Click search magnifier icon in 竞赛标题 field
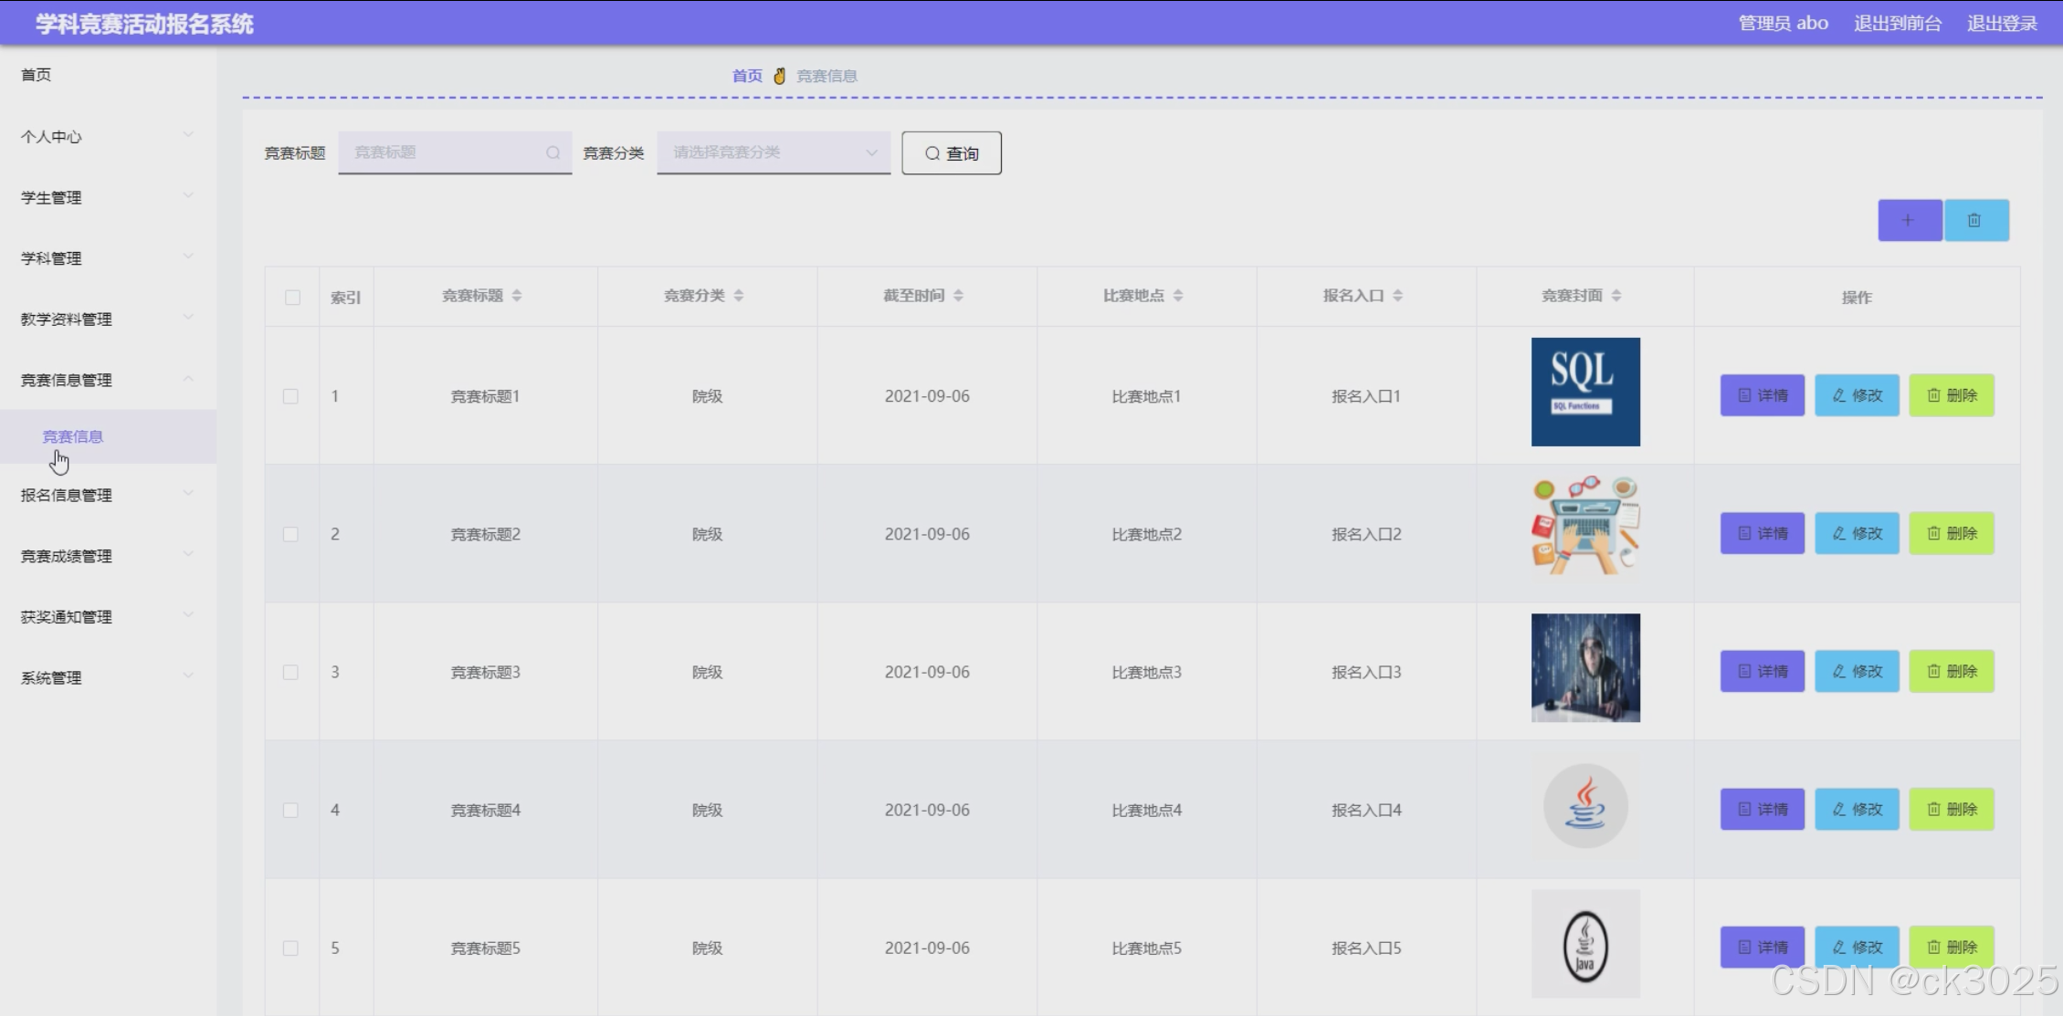This screenshot has height=1016, width=2063. click(x=553, y=152)
